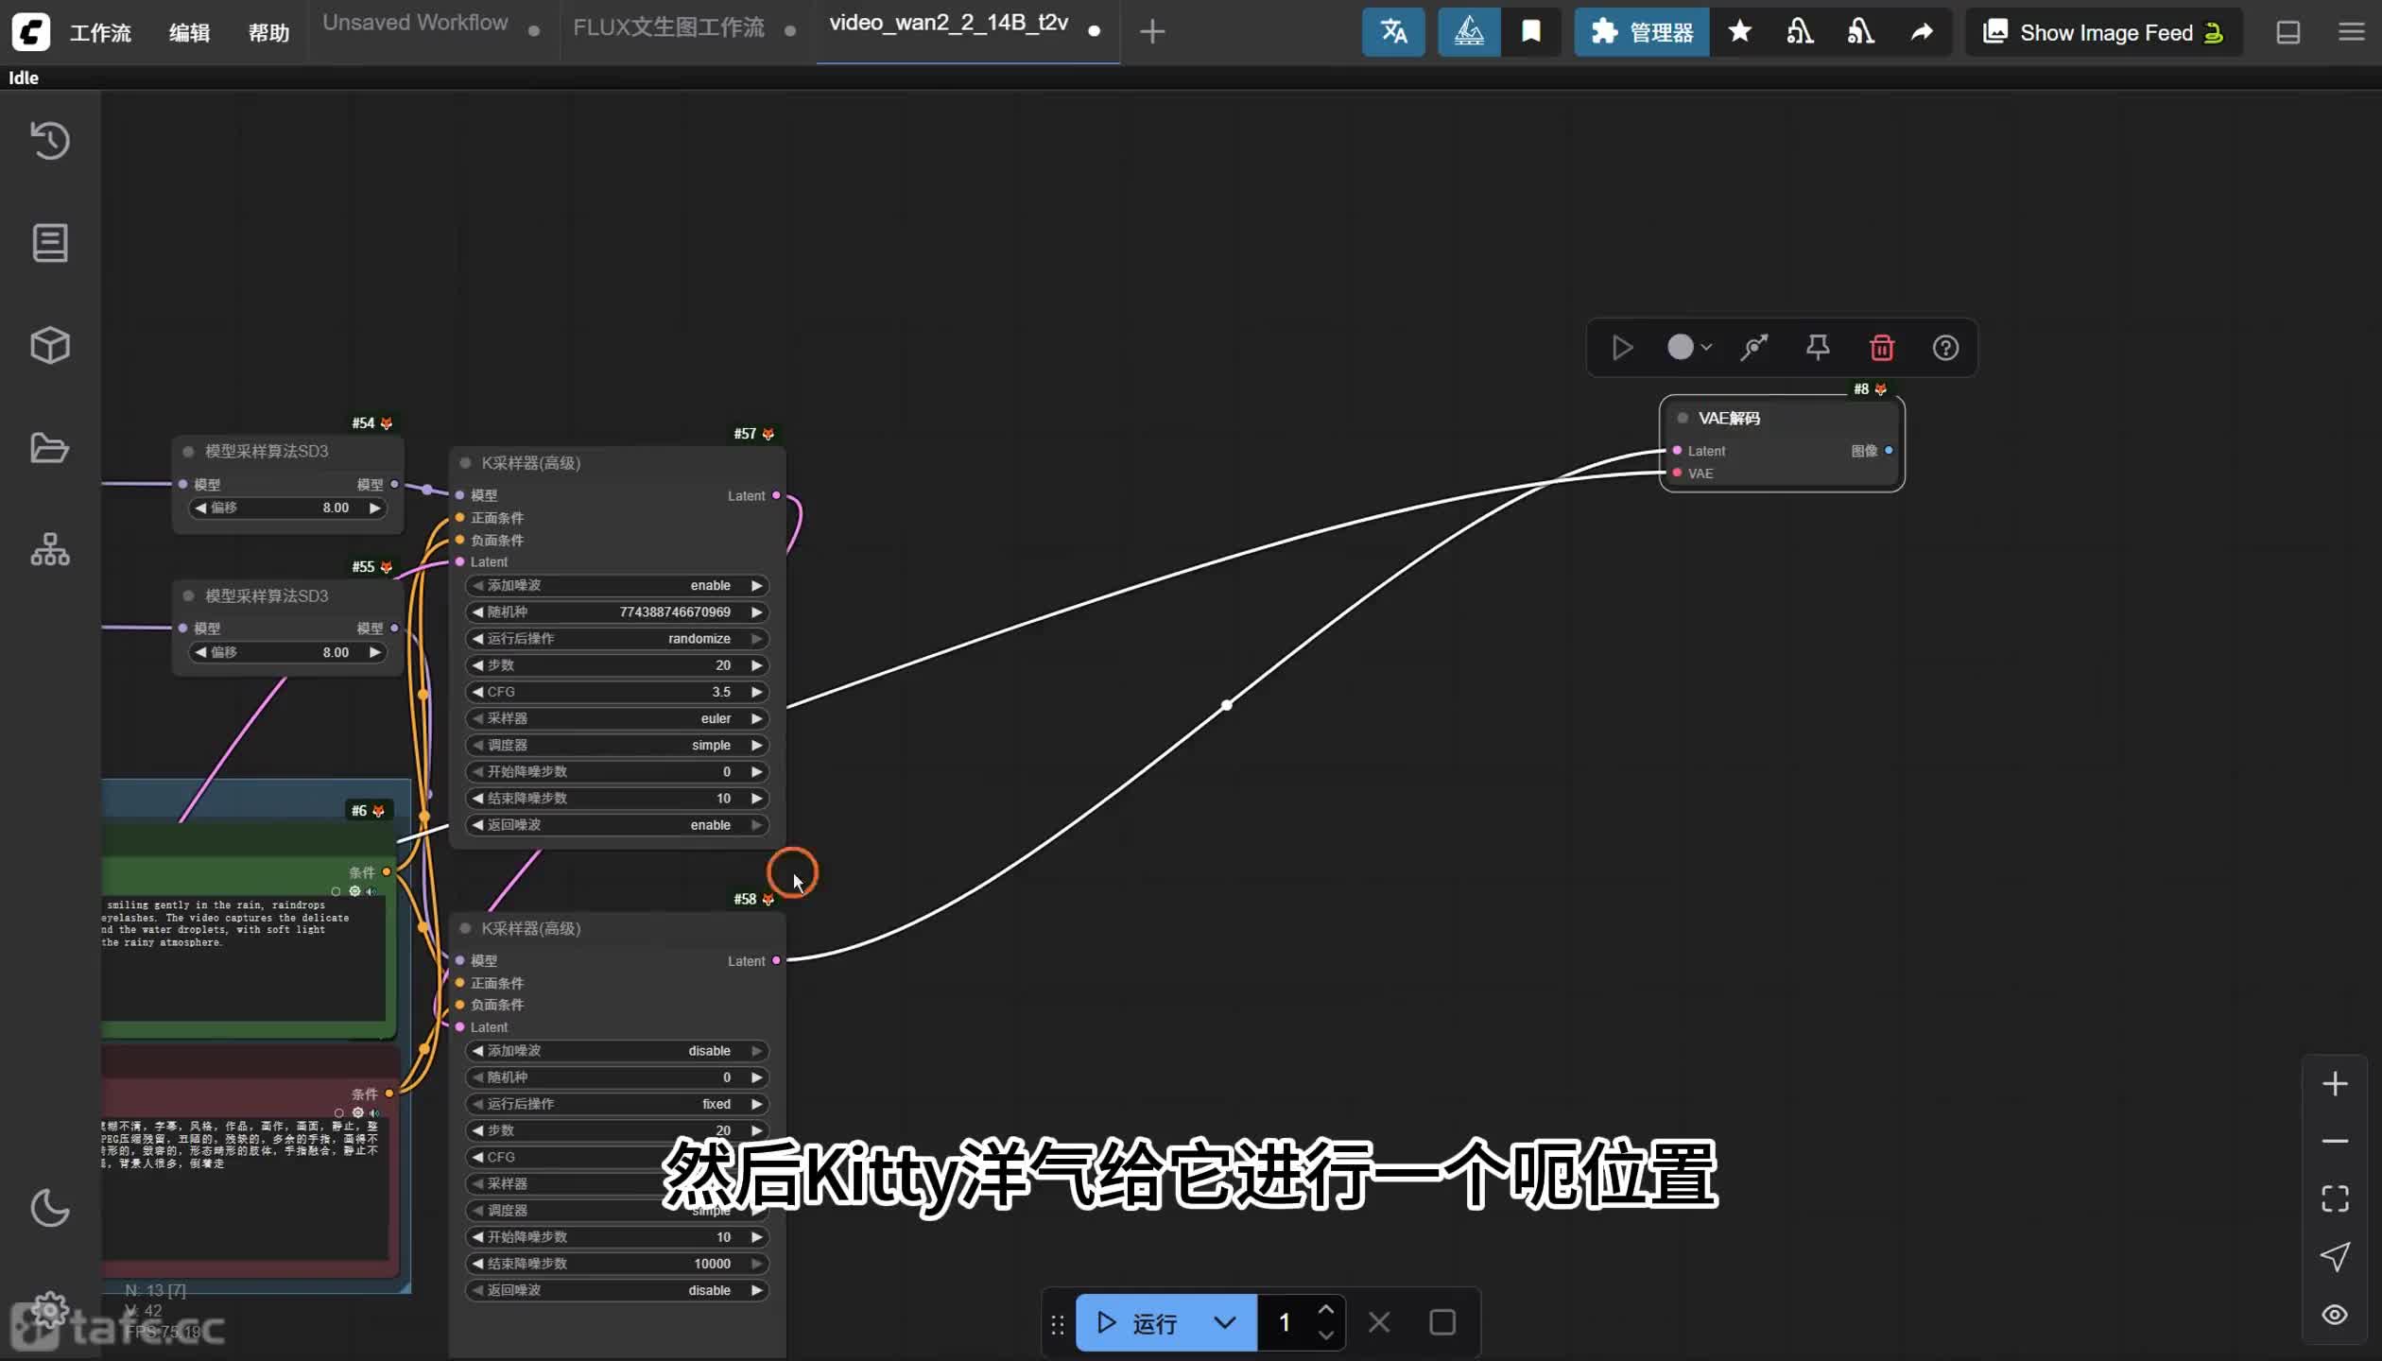
Task: Increase 偏移 right arrow in node #55
Action: [374, 652]
